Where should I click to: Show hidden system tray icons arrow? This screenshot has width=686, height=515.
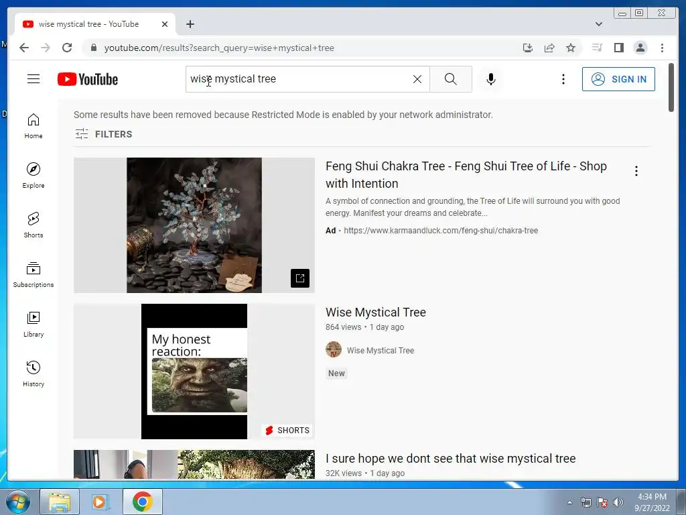point(569,502)
